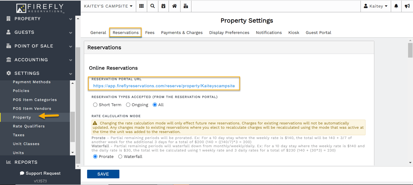Open notifications bell icon

pyautogui.click(x=396, y=6)
